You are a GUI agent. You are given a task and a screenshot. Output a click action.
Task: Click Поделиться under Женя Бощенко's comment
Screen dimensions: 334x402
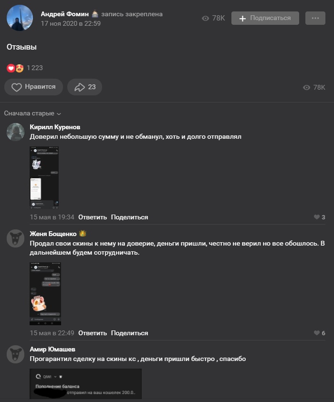point(130,333)
